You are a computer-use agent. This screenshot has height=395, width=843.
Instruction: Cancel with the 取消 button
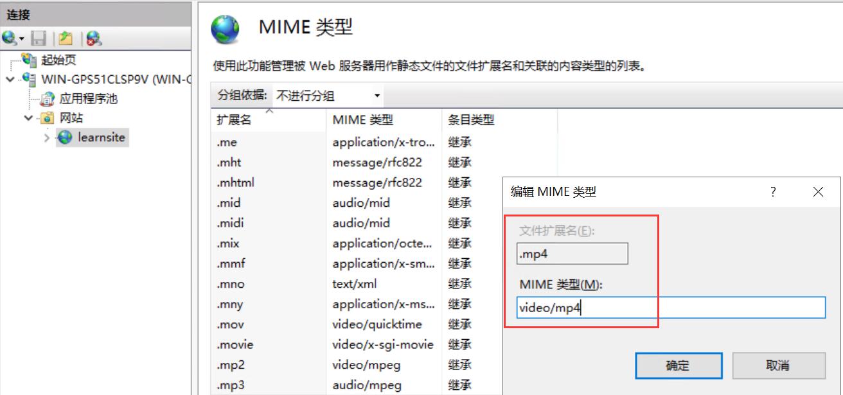click(778, 365)
